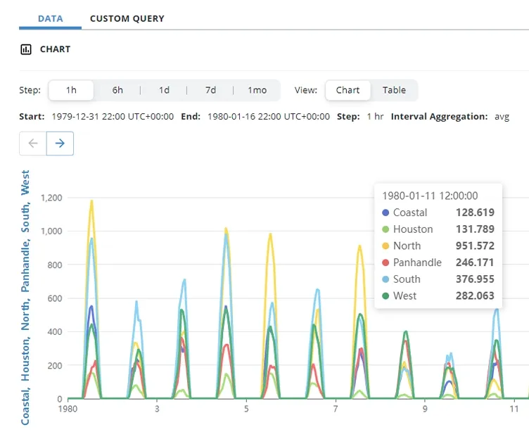Click x-axis label 3
Image resolution: width=529 pixels, height=439 pixels.
coord(157,409)
